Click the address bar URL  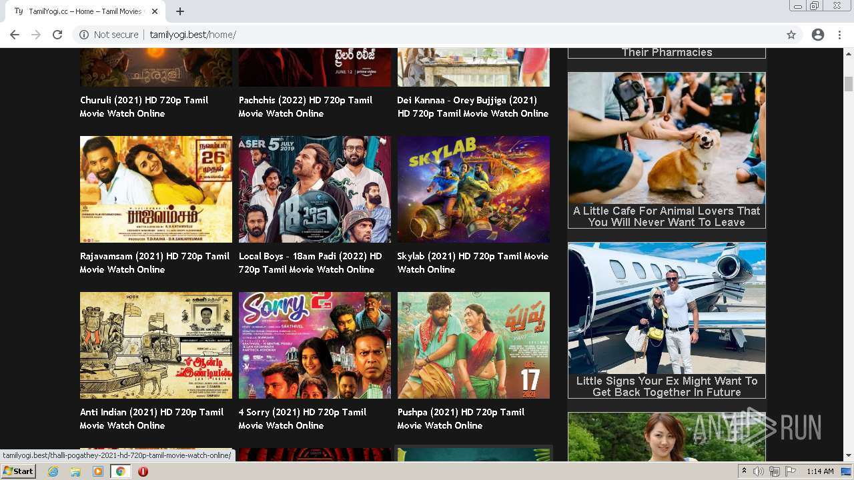coord(193,35)
